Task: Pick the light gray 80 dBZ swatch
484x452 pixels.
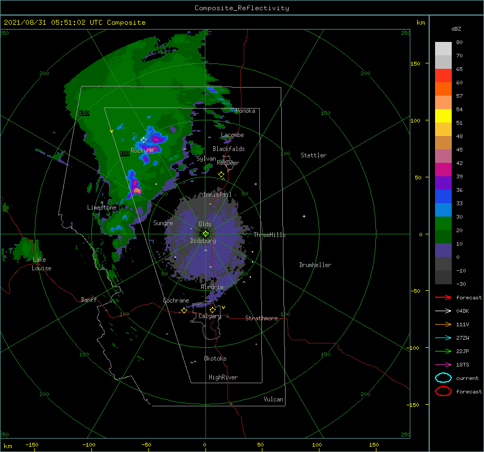Action: click(x=443, y=48)
